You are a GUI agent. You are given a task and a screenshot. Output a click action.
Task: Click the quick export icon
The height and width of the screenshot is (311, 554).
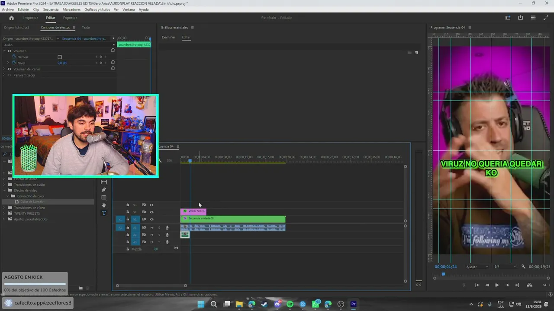point(520,18)
